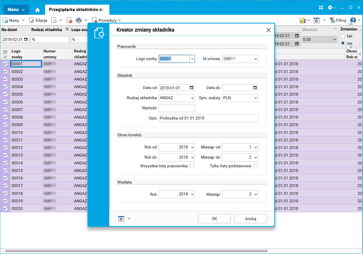Open the Miesiąc od dropdown
The height and width of the screenshot is (254, 363).
coord(255,147)
